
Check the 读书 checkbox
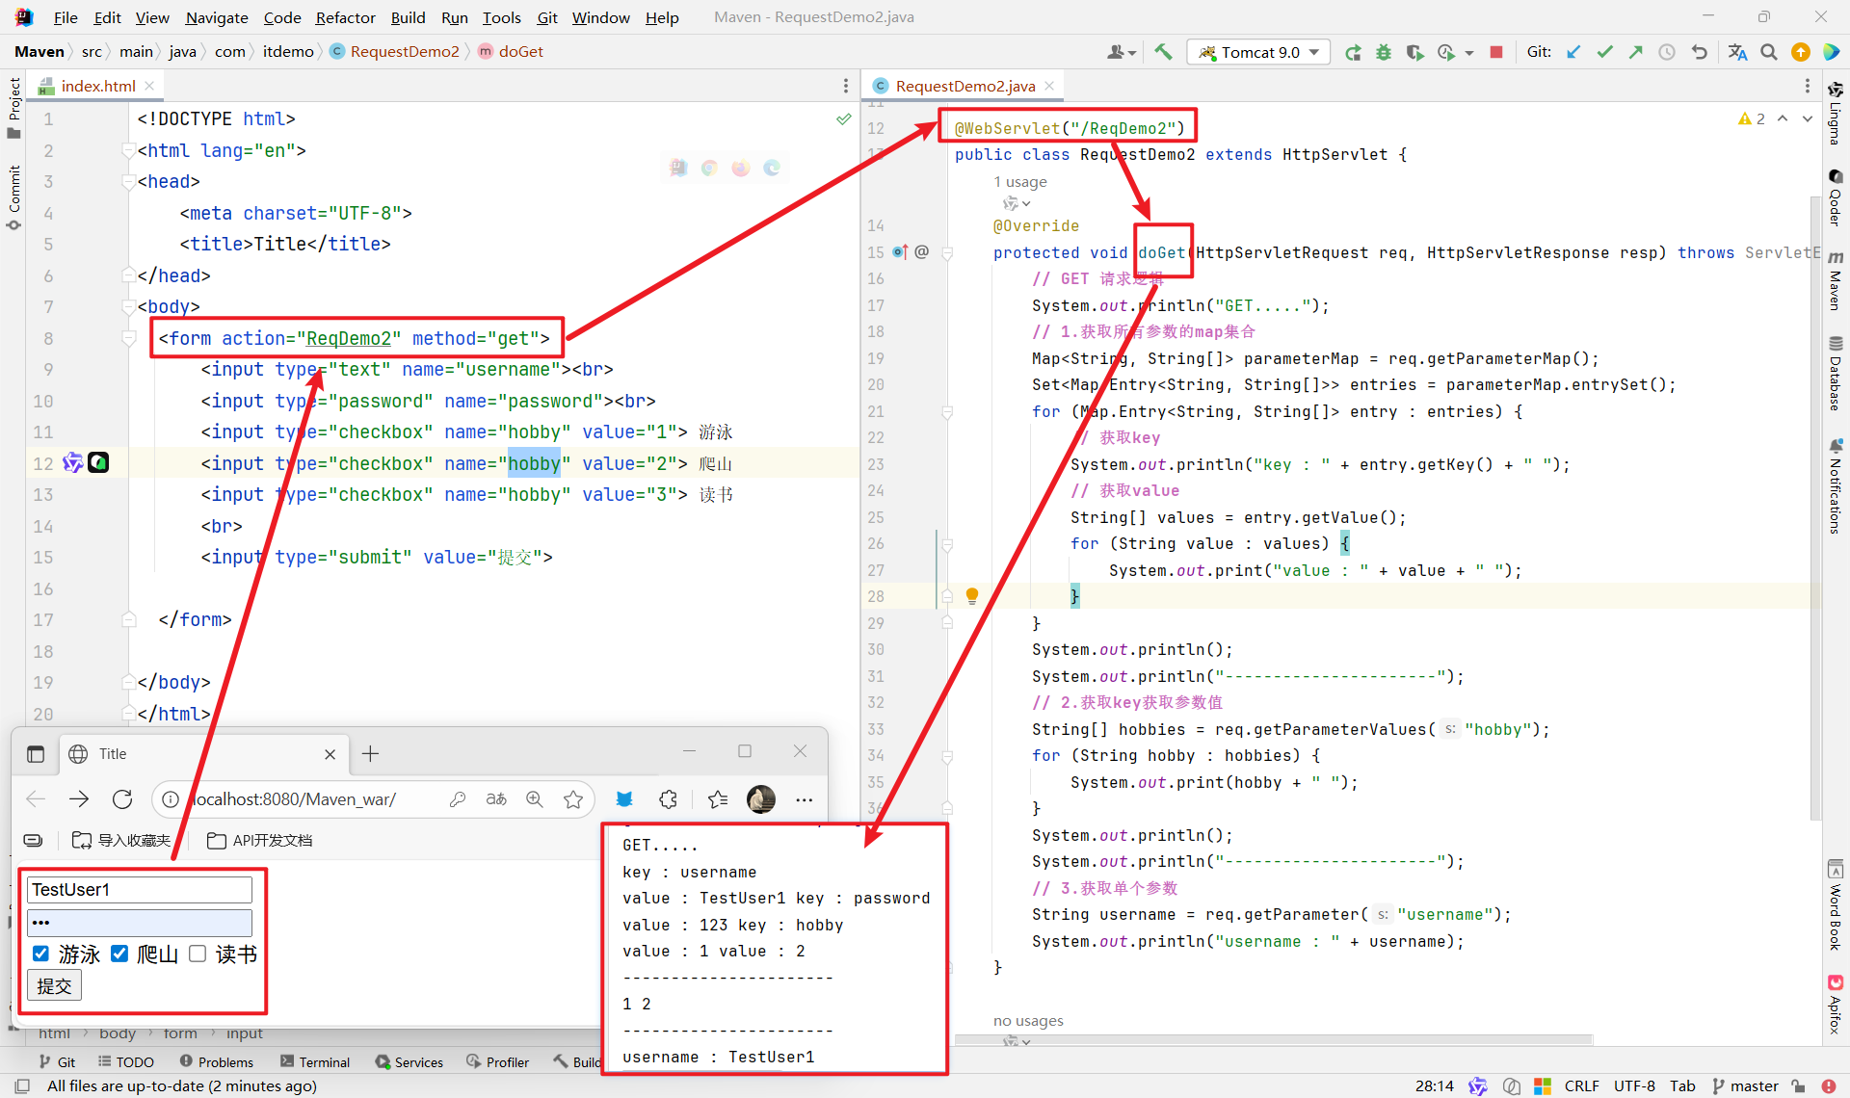[x=198, y=954]
